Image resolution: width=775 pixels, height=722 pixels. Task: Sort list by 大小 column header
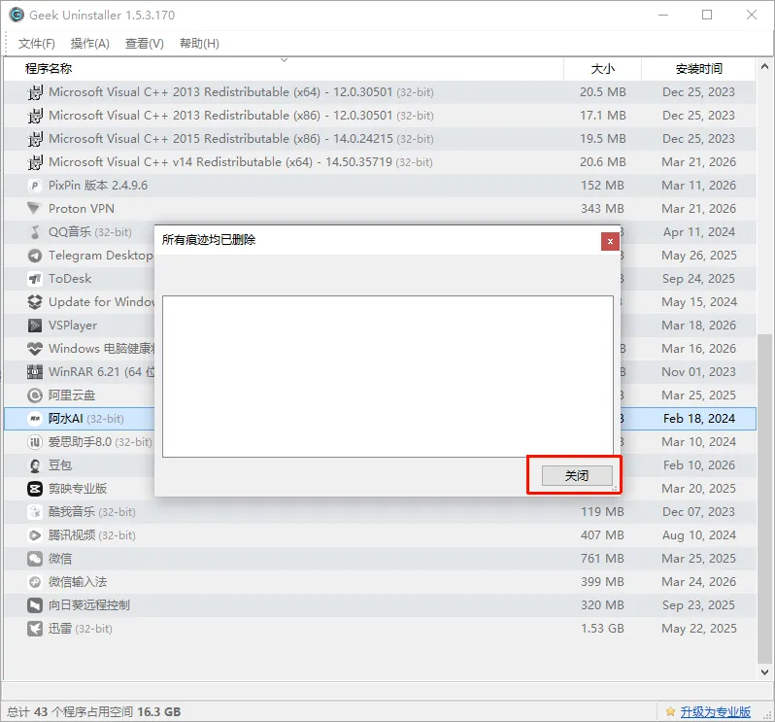point(602,69)
